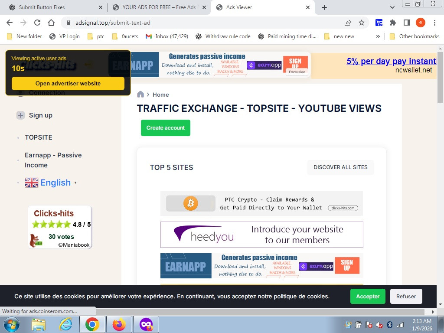The width and height of the screenshot is (444, 333).
Task: Click the green Create account button
Action: 165,128
